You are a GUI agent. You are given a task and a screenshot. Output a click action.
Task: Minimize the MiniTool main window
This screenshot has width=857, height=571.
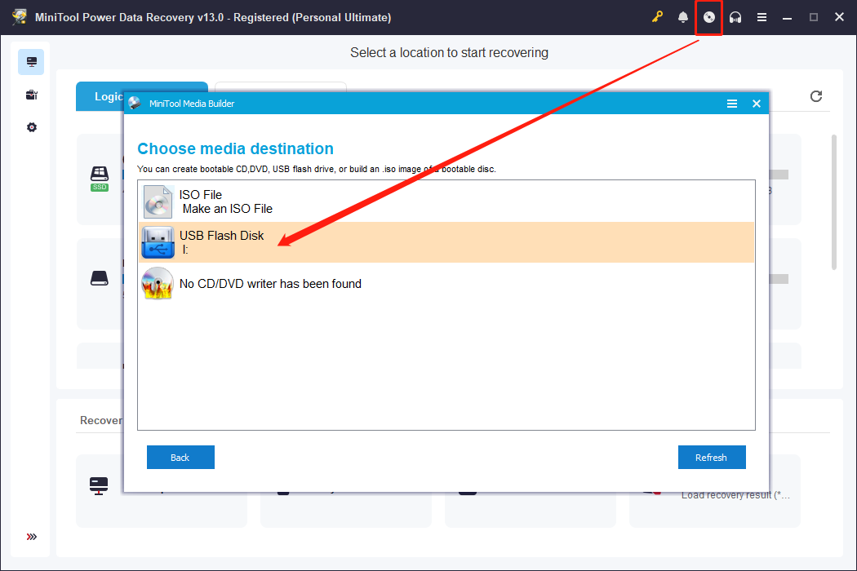[787, 17]
